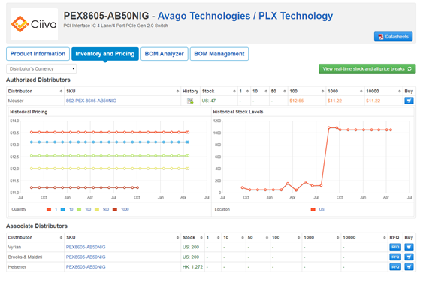Image resolution: width=423 pixels, height=282 pixels.
Task: Click the Mouser buy cart icon
Action: tap(409, 100)
